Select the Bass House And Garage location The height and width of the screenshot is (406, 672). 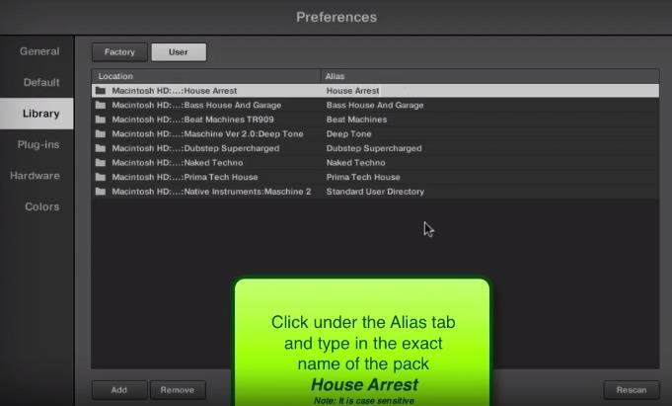196,105
